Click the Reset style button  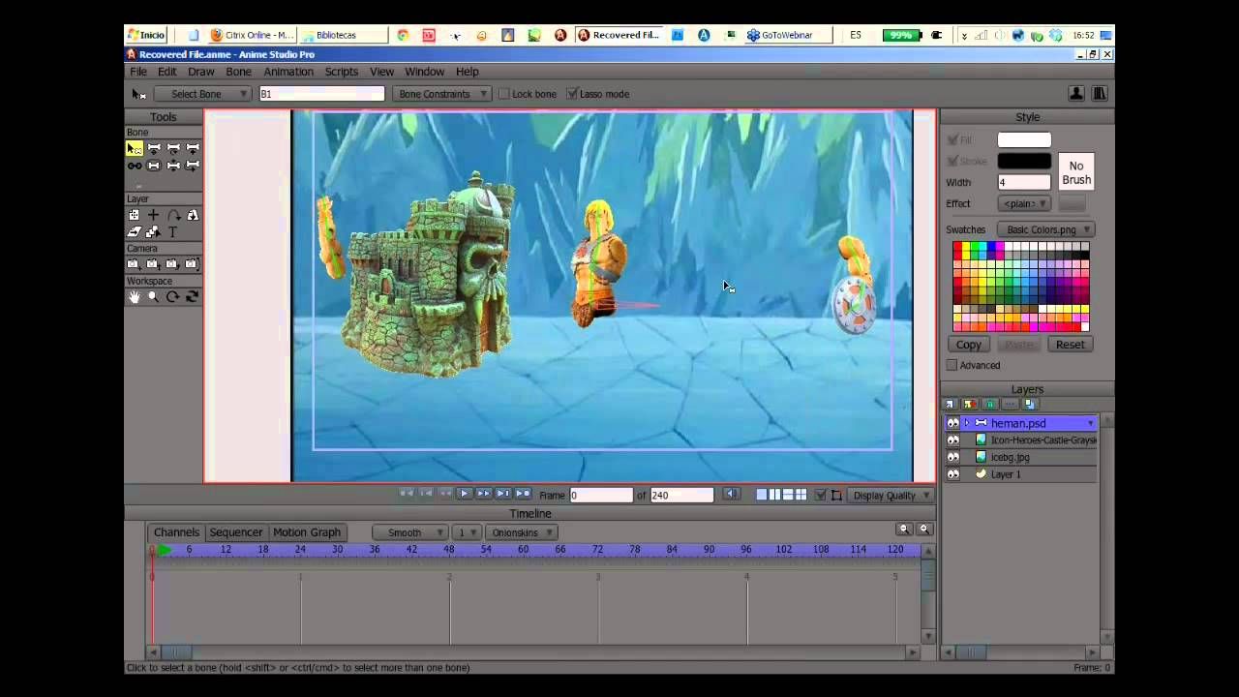point(1070,345)
